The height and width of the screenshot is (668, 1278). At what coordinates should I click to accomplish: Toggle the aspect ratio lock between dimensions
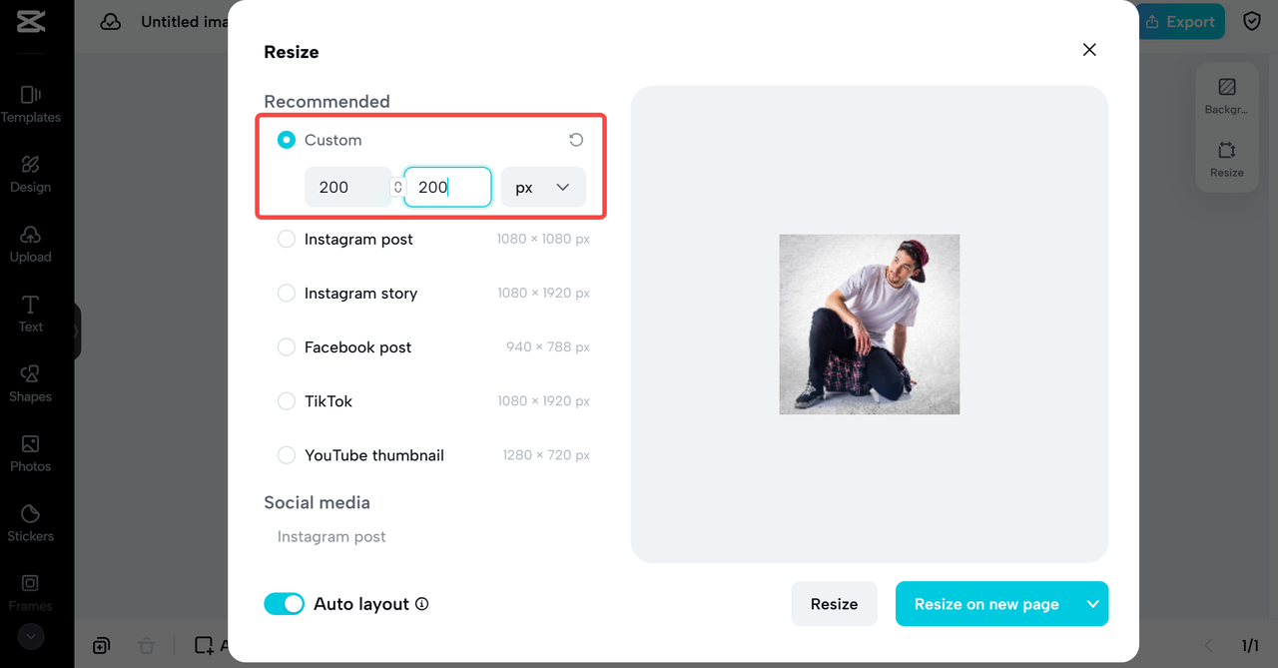[x=397, y=188]
